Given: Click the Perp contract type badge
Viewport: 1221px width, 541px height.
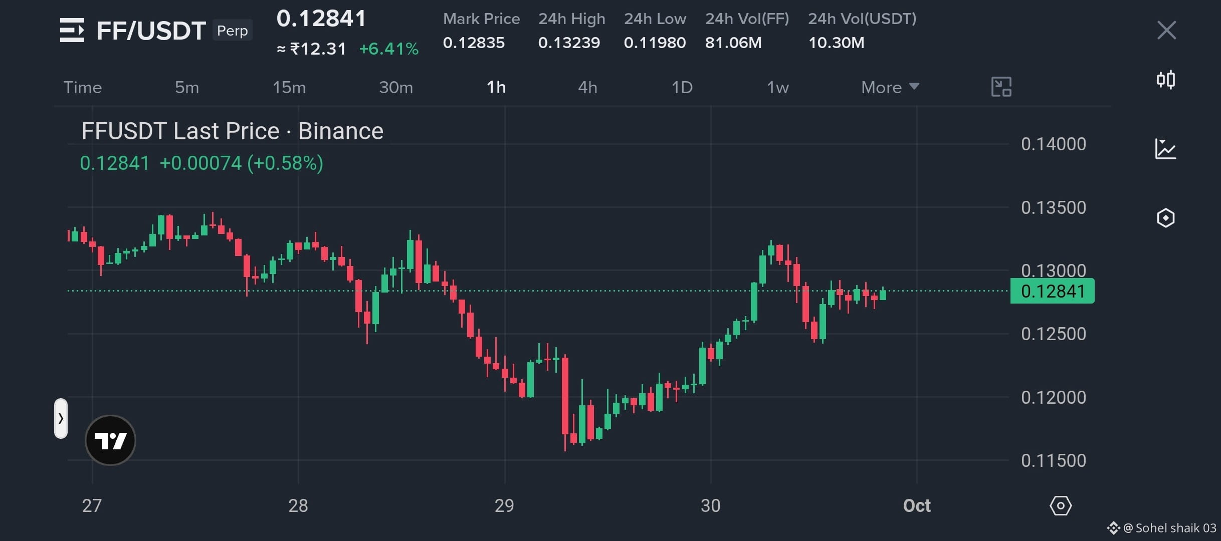Looking at the screenshot, I should click(x=232, y=31).
